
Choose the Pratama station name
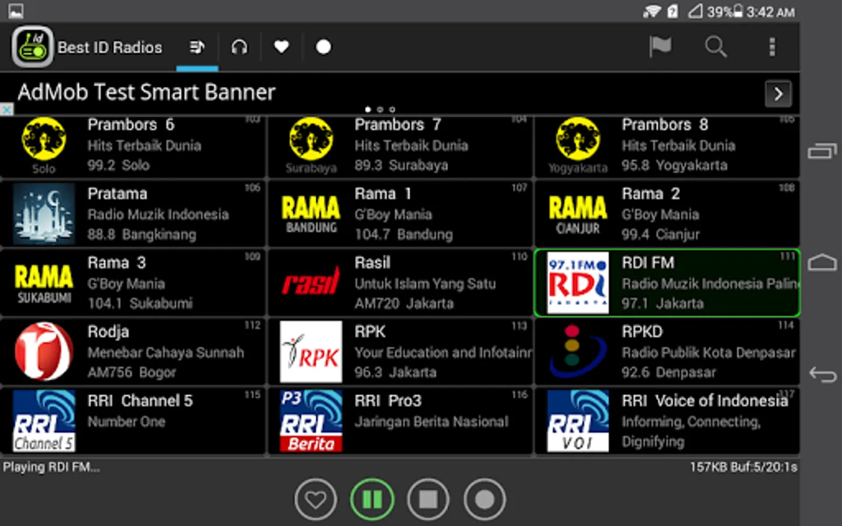[118, 193]
